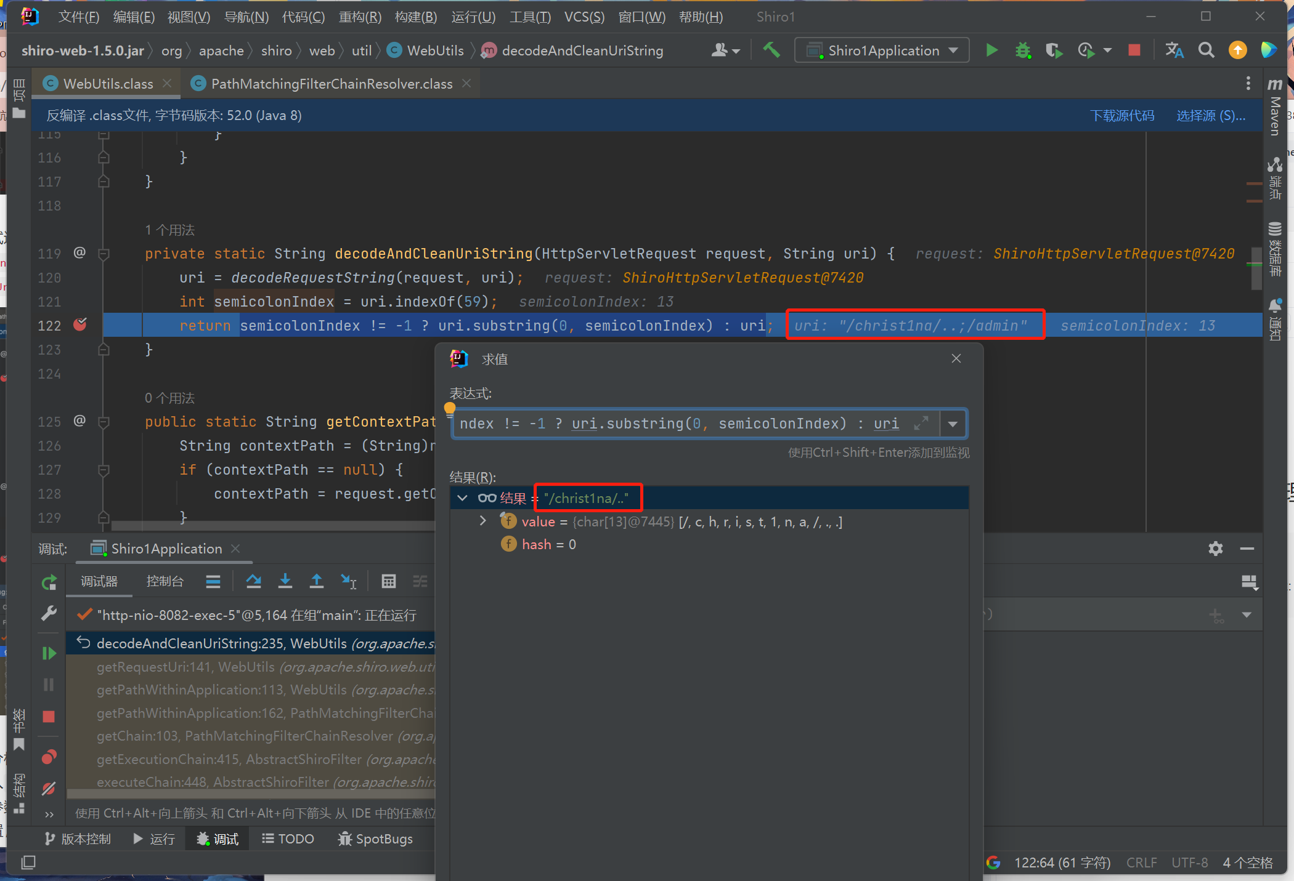Click the Evaluate Expression calculator icon

point(388,581)
